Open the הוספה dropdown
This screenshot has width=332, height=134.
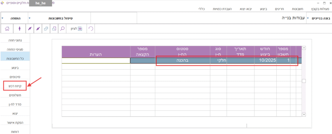tap(14, 18)
